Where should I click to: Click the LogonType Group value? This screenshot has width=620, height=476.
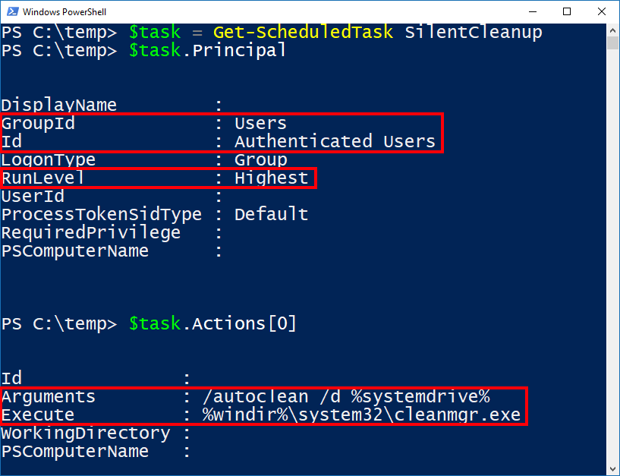click(260, 159)
